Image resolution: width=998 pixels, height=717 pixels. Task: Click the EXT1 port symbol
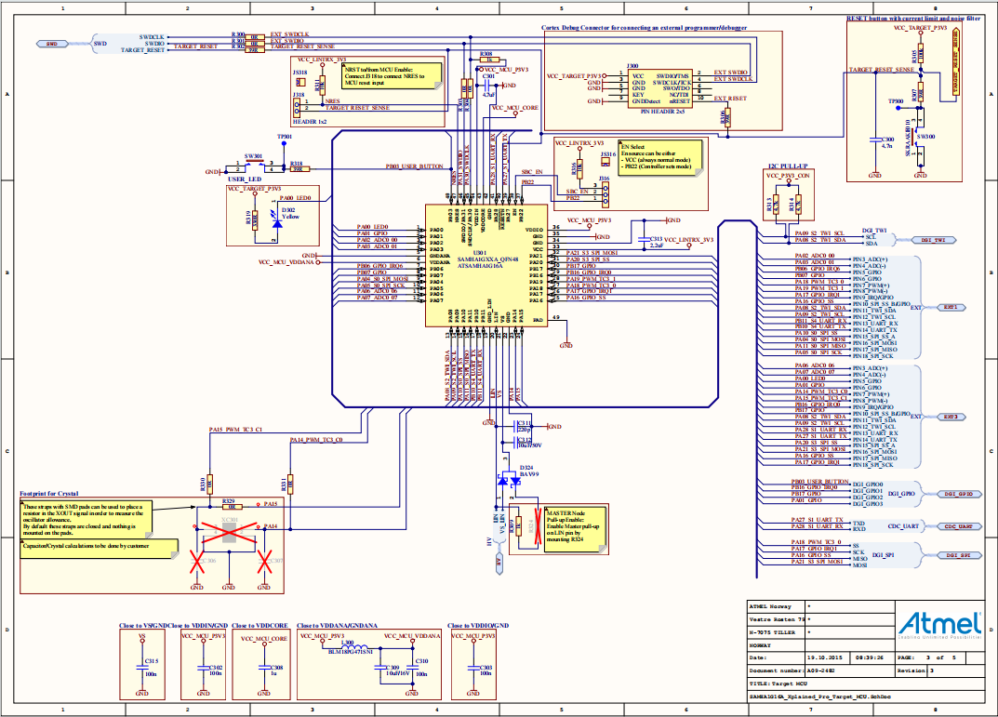[951, 307]
